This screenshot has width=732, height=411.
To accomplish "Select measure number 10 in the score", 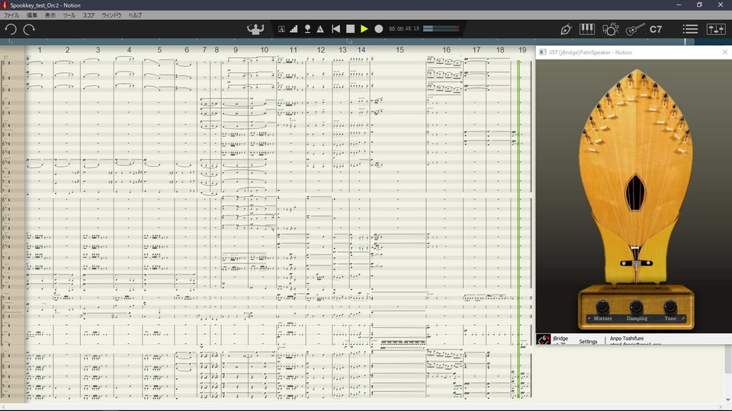I will [x=265, y=50].
